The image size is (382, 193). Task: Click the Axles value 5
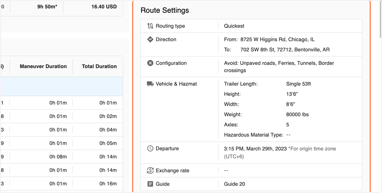point(288,125)
